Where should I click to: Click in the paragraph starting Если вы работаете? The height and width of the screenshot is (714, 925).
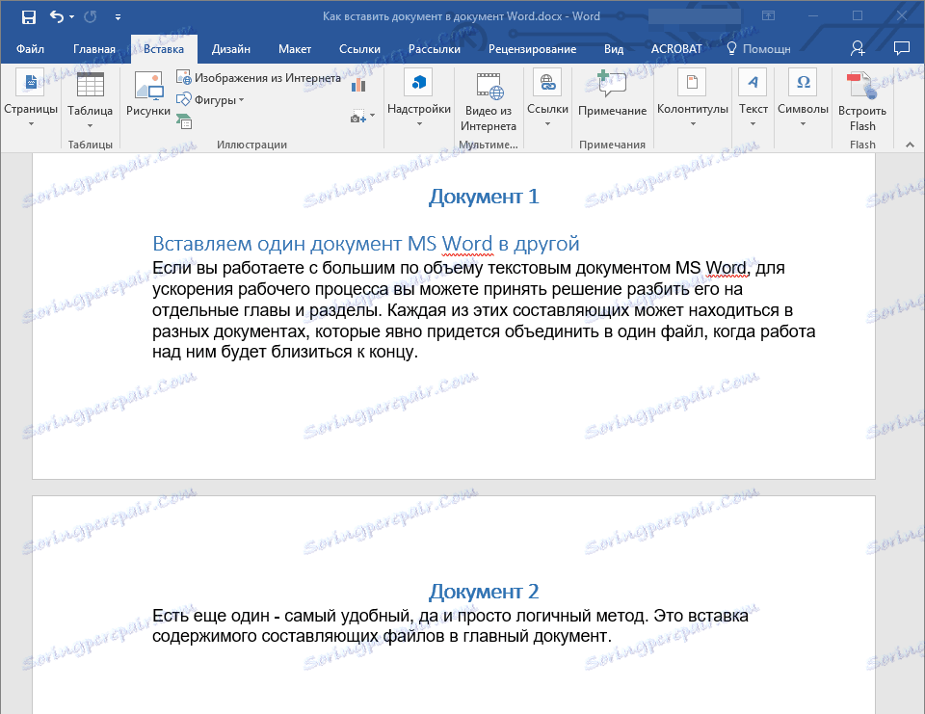coord(484,310)
